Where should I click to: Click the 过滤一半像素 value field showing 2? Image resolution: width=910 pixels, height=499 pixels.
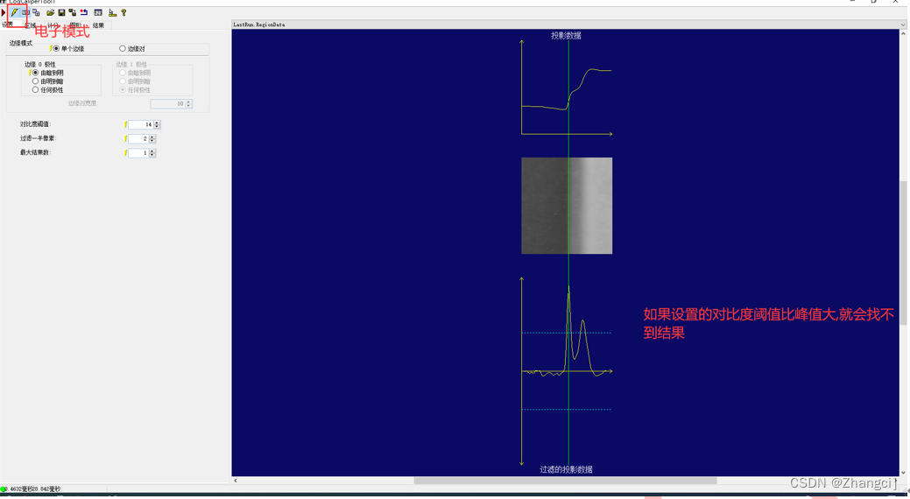pyautogui.click(x=138, y=138)
